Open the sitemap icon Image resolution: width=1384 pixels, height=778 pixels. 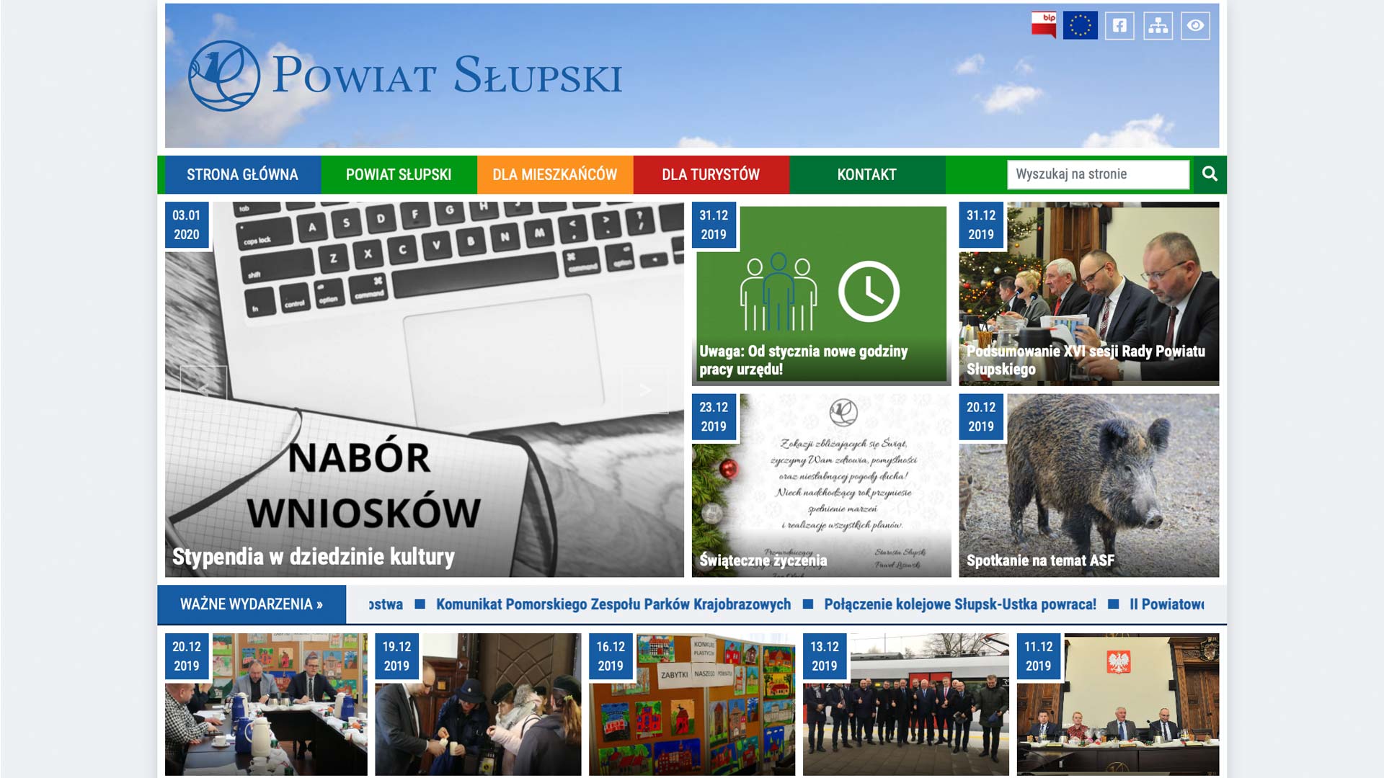pos(1158,25)
